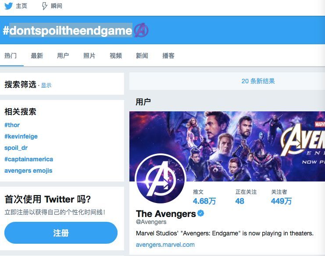Click the 注册 sign-up button
Viewport: 325px width, 256px height.
pos(61,233)
